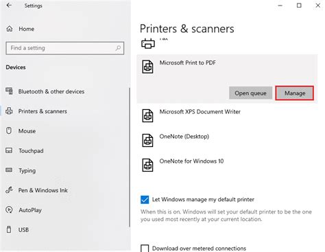Click the search magnifier icon
325x252 pixels.
click(118, 48)
